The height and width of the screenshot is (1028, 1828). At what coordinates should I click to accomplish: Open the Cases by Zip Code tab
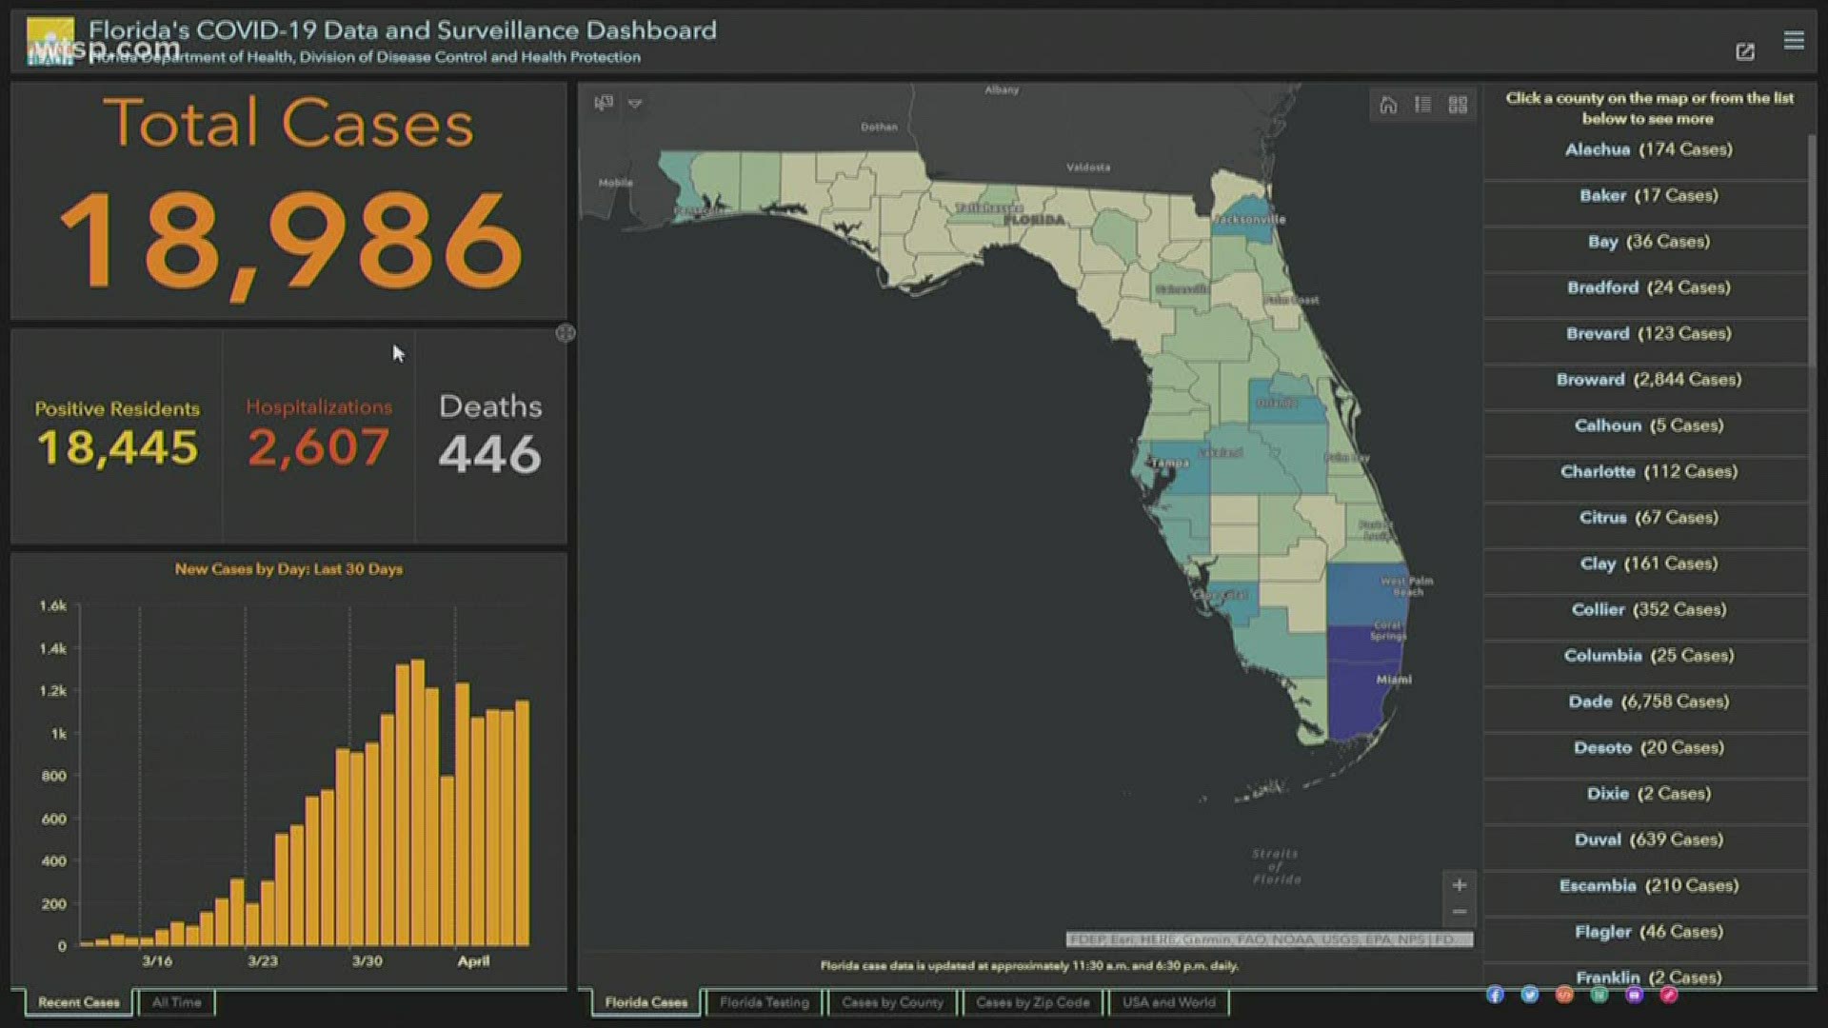click(x=1033, y=1002)
